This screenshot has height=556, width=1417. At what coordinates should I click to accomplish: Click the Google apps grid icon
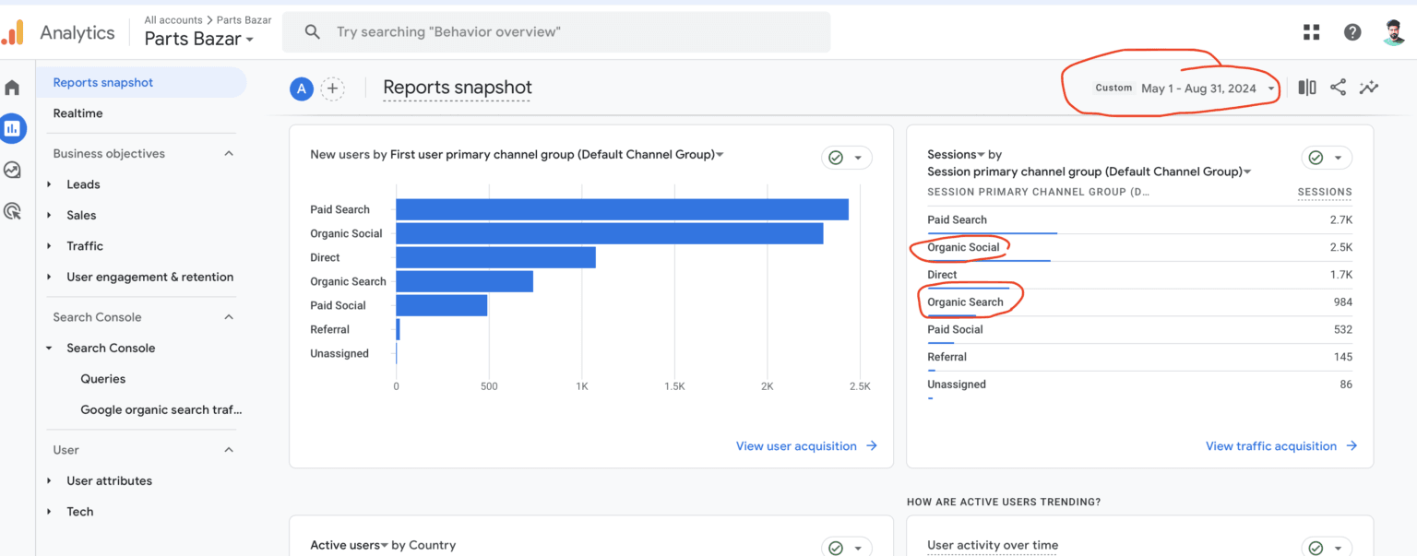(x=1311, y=32)
